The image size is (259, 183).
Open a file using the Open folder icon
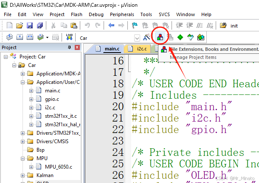[20, 25]
